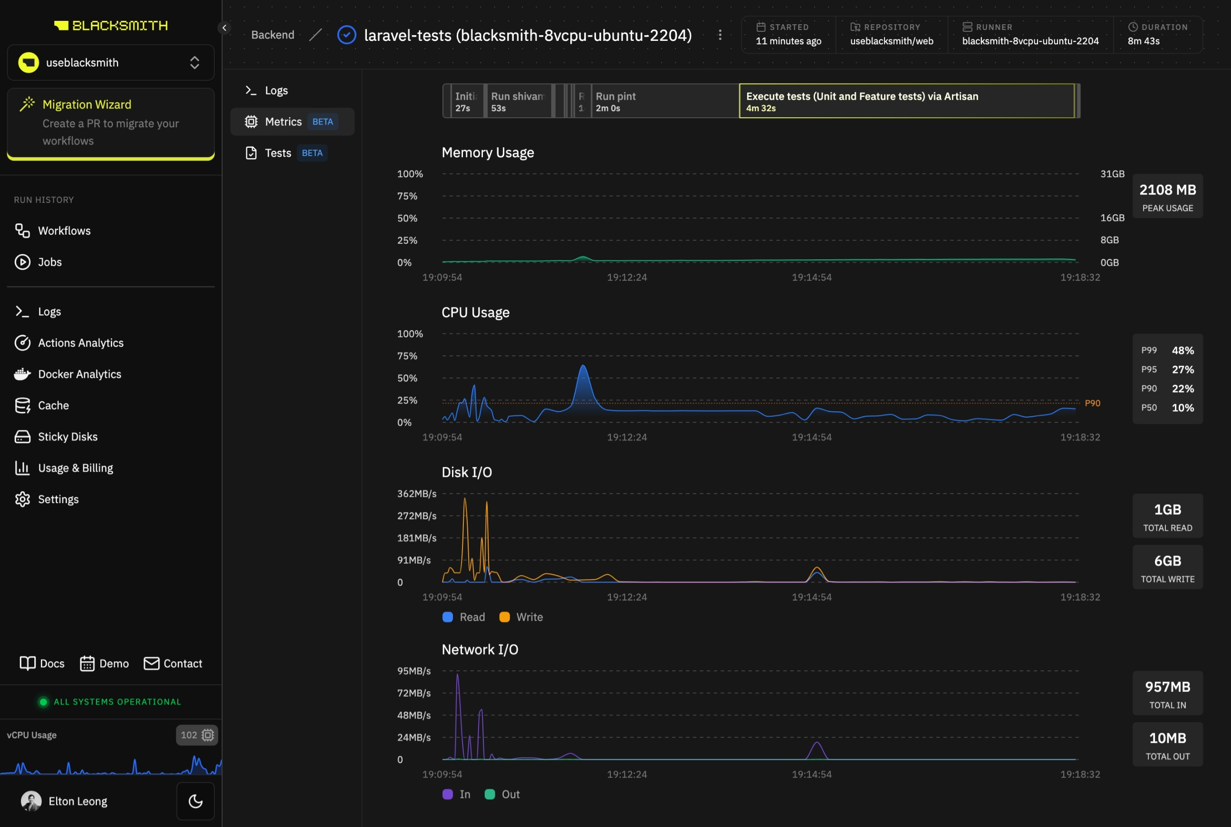Click the Blacksmith logo
The height and width of the screenshot is (827, 1231).
pyautogui.click(x=110, y=25)
